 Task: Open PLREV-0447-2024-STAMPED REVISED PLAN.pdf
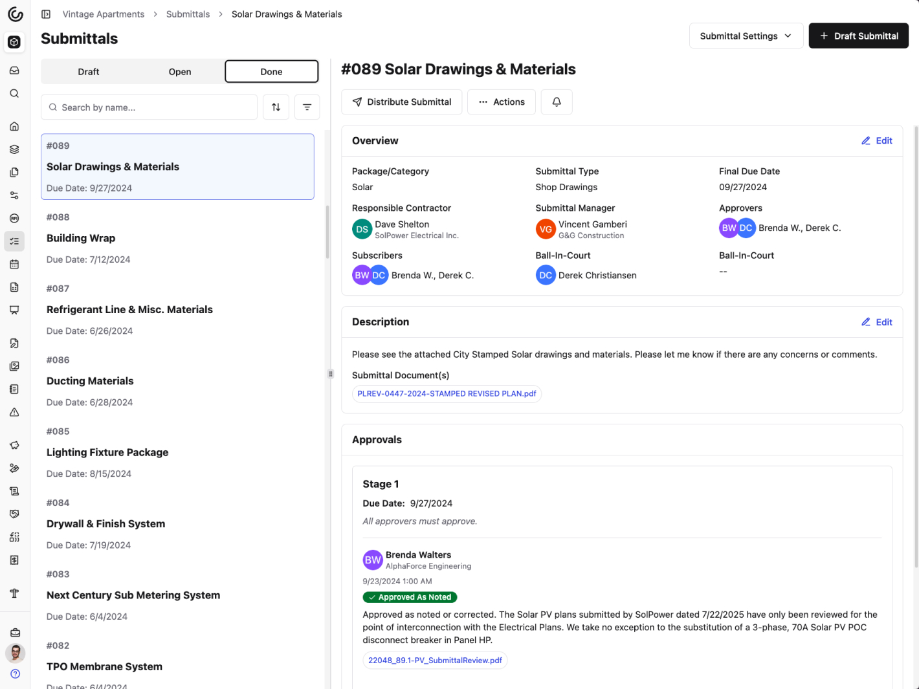point(447,393)
